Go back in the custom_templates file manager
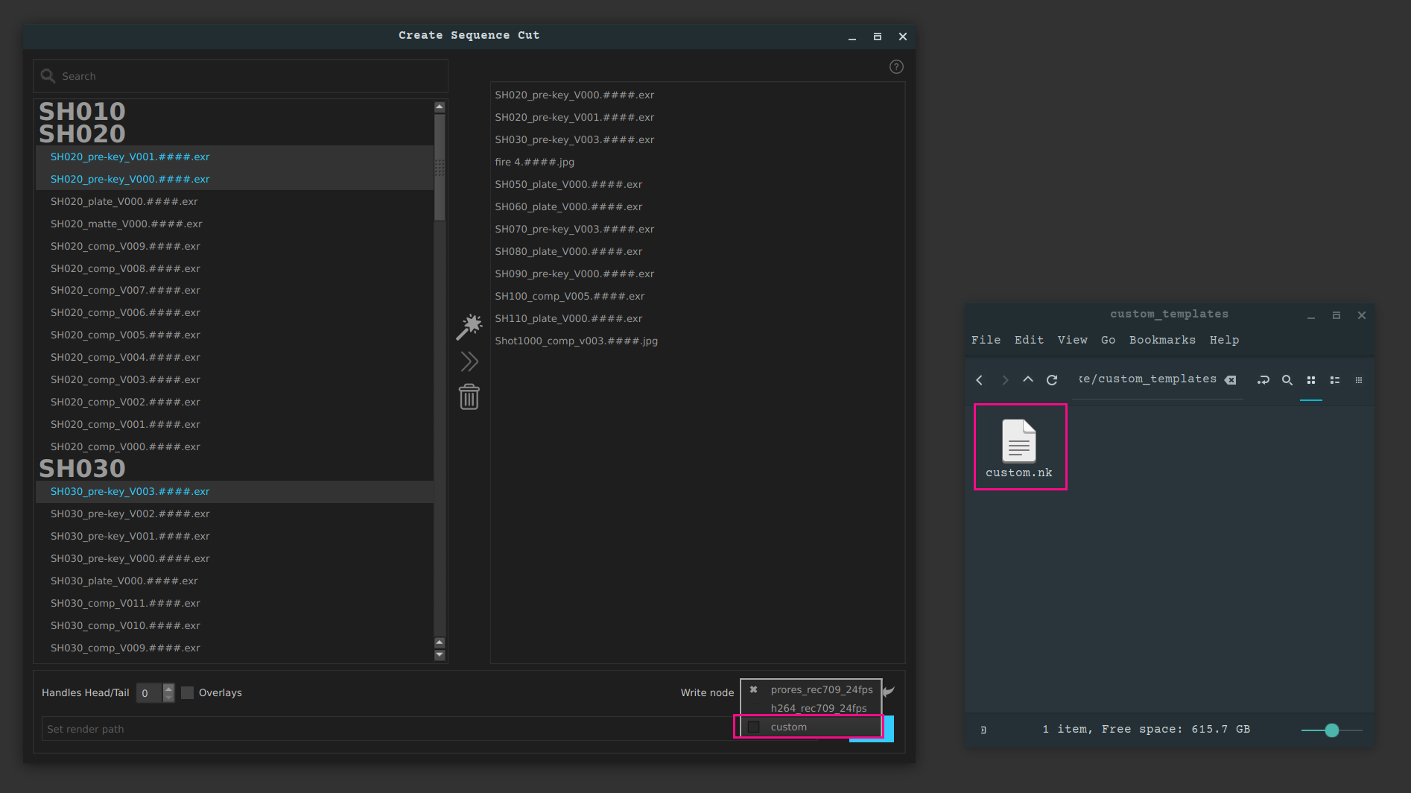1411x793 pixels. (x=980, y=380)
